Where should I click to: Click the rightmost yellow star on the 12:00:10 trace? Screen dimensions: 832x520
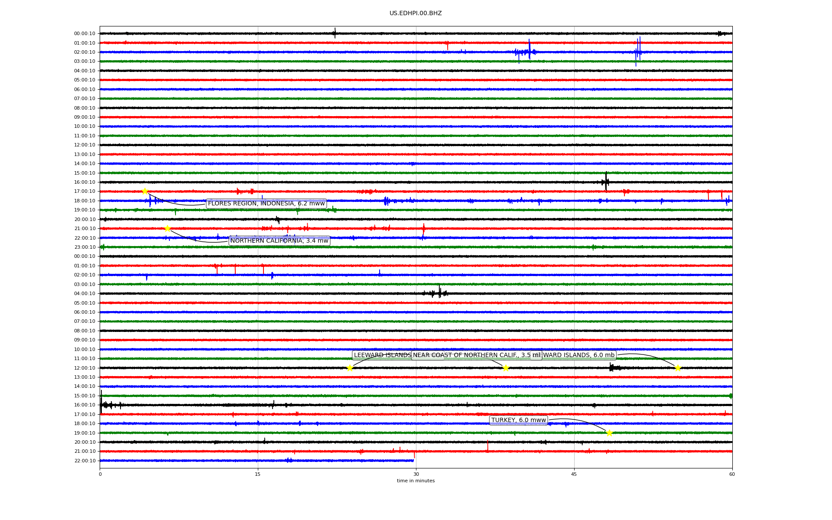coord(678,368)
